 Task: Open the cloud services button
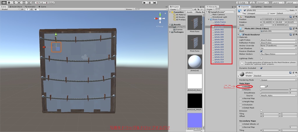(252, 3)
